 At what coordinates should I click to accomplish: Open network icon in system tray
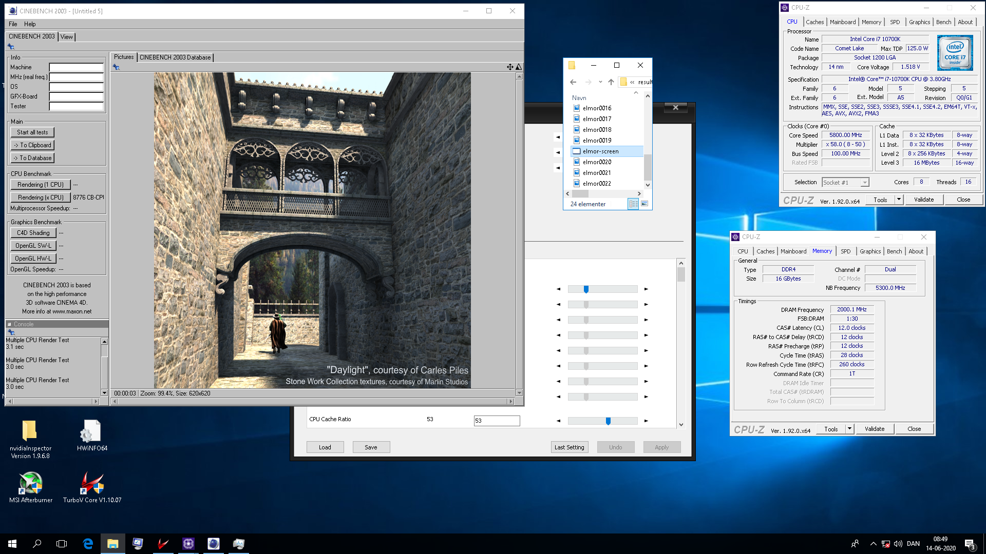(x=886, y=544)
